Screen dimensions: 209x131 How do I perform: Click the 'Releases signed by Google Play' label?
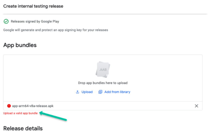coord(35,21)
